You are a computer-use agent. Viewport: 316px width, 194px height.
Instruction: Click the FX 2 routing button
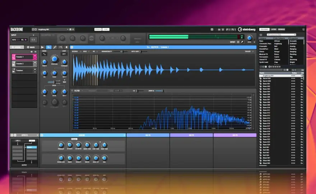tap(32, 140)
